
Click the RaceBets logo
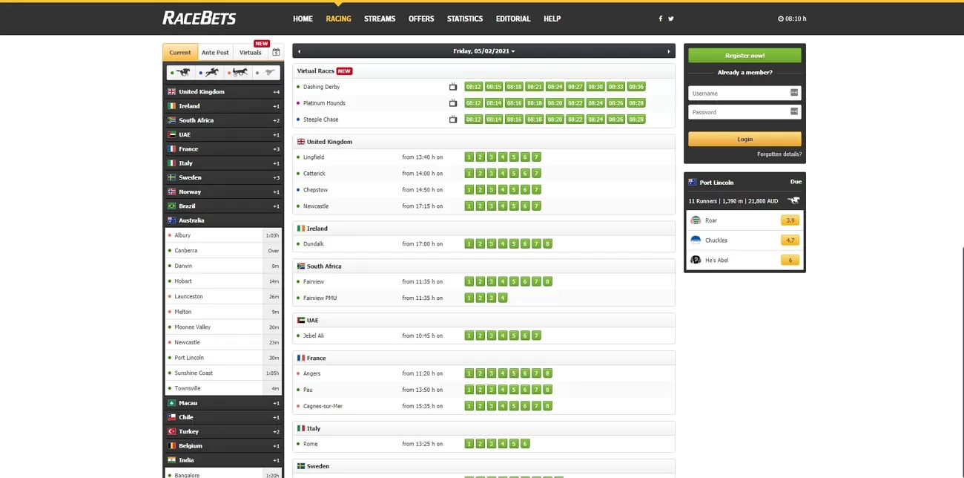(199, 18)
